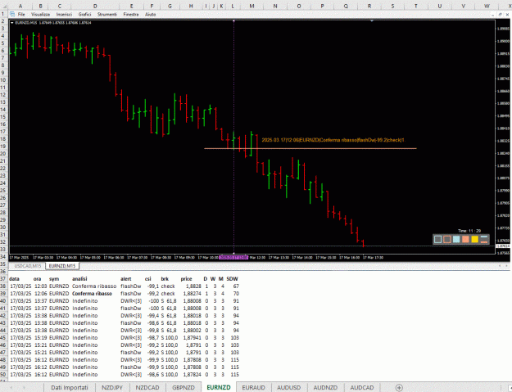Switch to the EURAUD sheet tab

253,387
